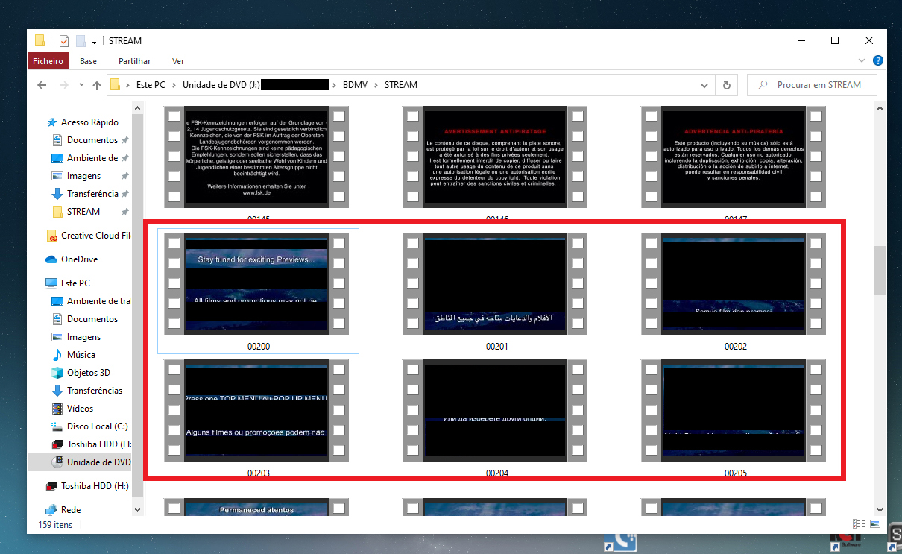The height and width of the screenshot is (554, 902).
Task: Expand the ribbon with chevron
Action: [862, 61]
